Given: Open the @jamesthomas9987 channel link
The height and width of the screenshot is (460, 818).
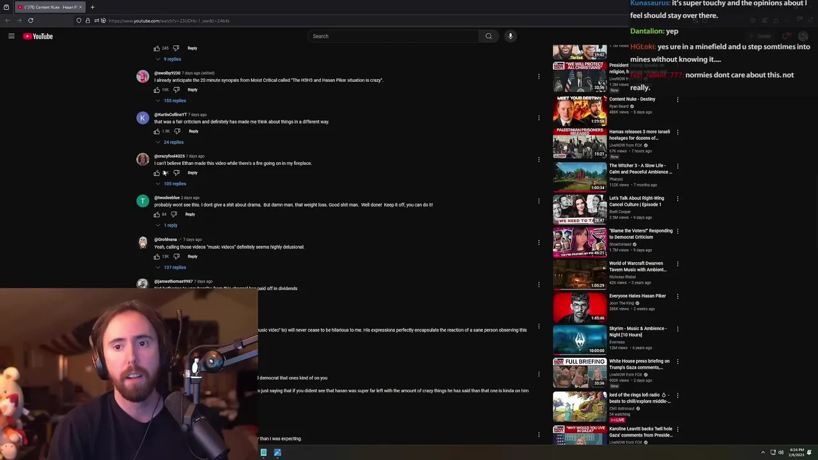Looking at the screenshot, I should pos(173,282).
